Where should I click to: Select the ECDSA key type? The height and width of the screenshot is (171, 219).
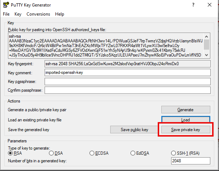click(x=99, y=153)
